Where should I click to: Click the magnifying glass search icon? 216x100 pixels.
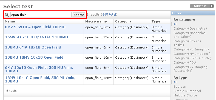pos(7,15)
